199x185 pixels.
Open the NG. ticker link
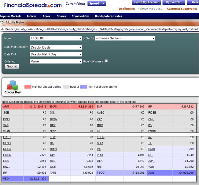(x=151, y=155)
